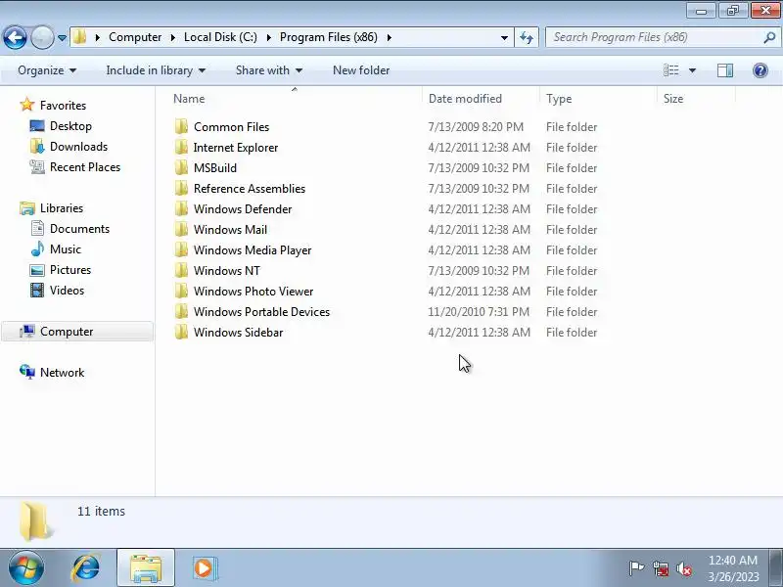Screen dimensions: 783x587
Task: Select the Windows Photo Viewer folder name
Action: point(253,291)
